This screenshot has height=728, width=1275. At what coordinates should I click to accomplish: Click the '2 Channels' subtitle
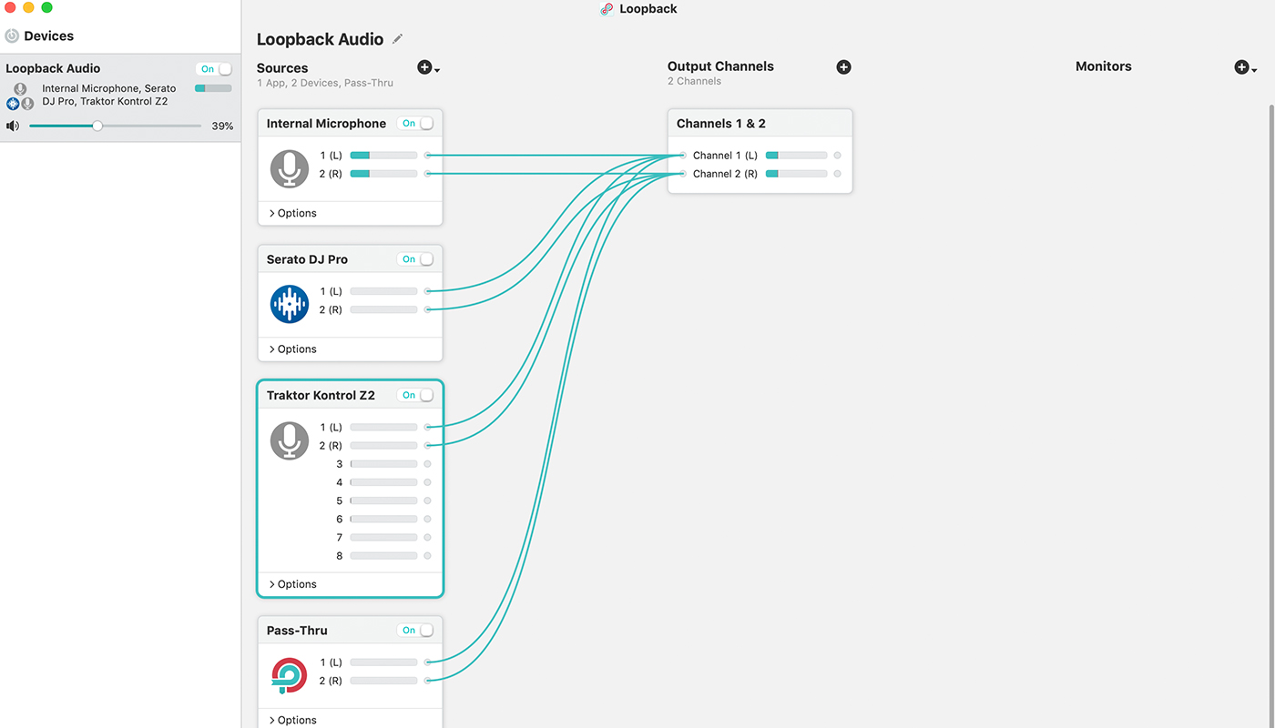694,81
